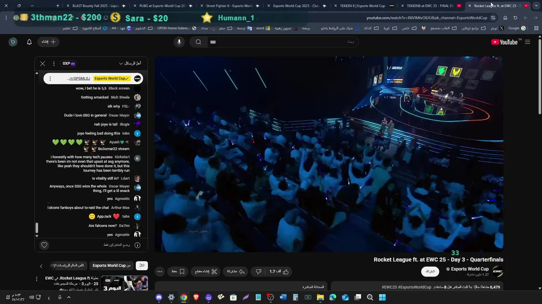Click the Share (مشاركة) button
Screen dimensions: 542x304
[236, 271]
